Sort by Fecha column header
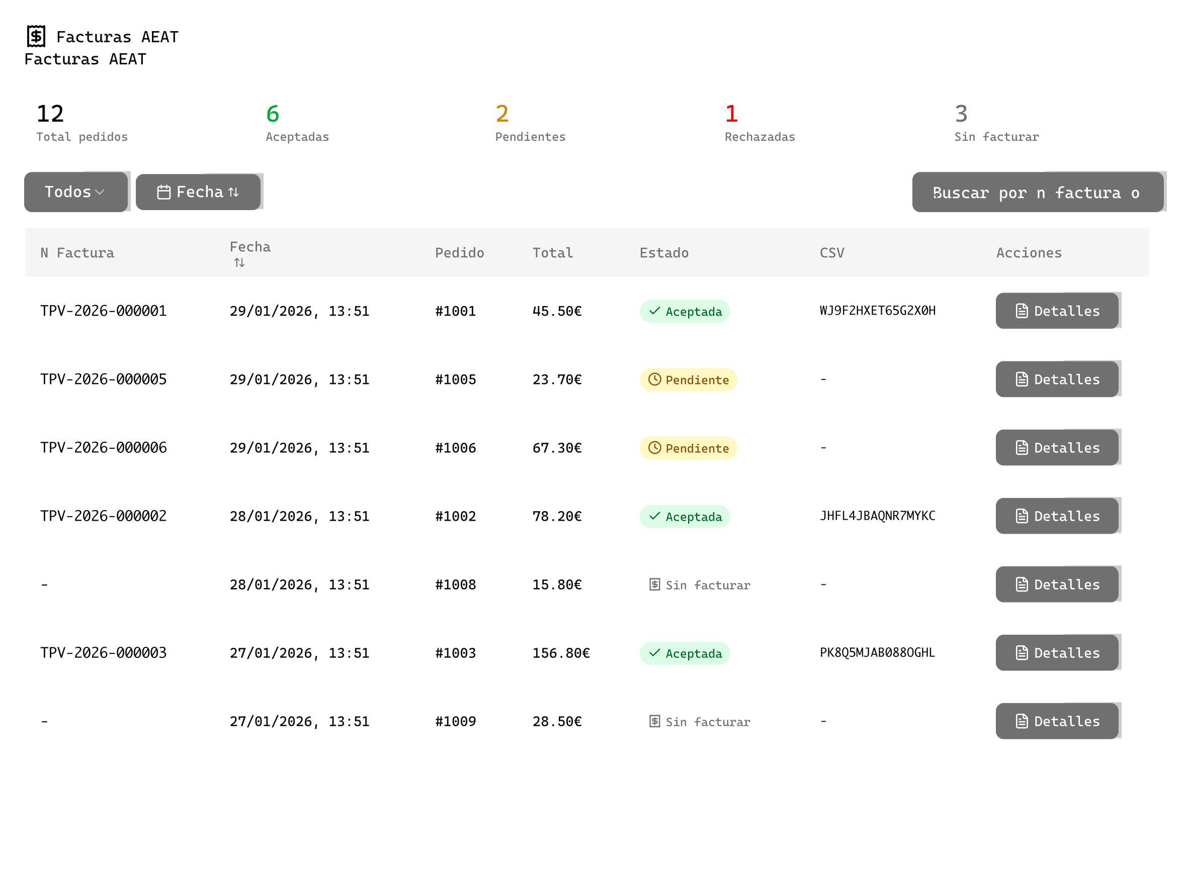The width and height of the screenshot is (1188, 883). (x=250, y=247)
